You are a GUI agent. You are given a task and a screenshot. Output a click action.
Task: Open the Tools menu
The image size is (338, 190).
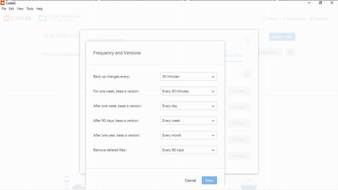pyautogui.click(x=30, y=9)
